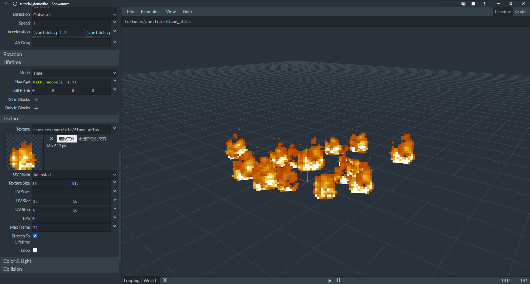The height and width of the screenshot is (284, 530).
Task: Click the empty Air Drag input field
Action: click(71, 43)
